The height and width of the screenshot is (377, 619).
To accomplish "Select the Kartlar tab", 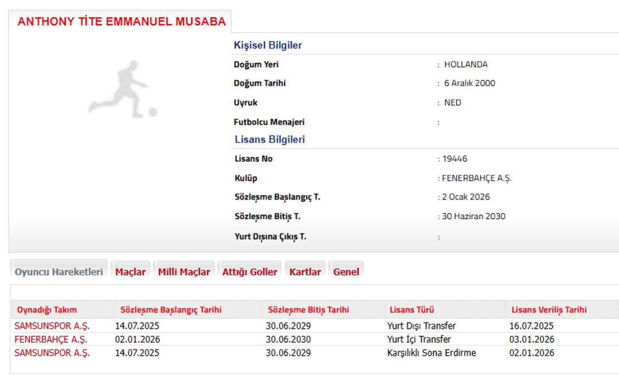I will tap(305, 272).
